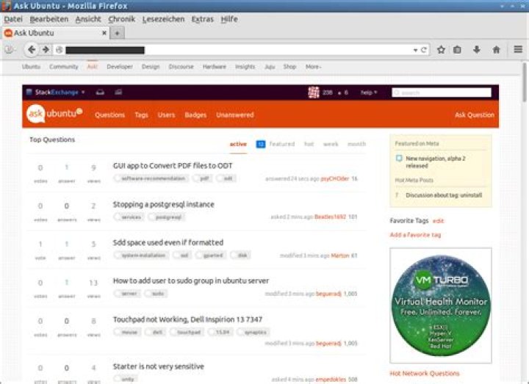Bookmark this page with the star icon
The width and height of the screenshot is (529, 384).
tap(441, 50)
